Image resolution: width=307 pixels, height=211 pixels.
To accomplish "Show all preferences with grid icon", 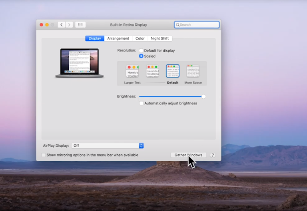I will (x=80, y=25).
